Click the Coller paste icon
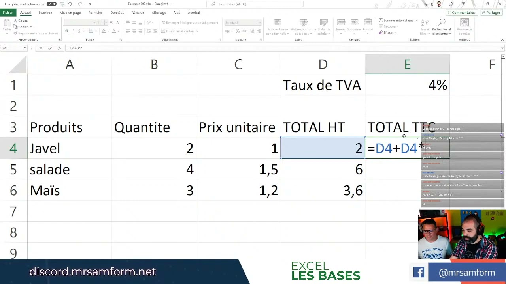The width and height of the screenshot is (506, 284). pyautogui.click(x=7, y=22)
